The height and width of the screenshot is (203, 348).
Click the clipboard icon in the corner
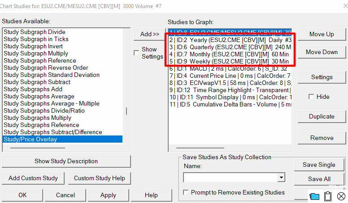pos(328,196)
